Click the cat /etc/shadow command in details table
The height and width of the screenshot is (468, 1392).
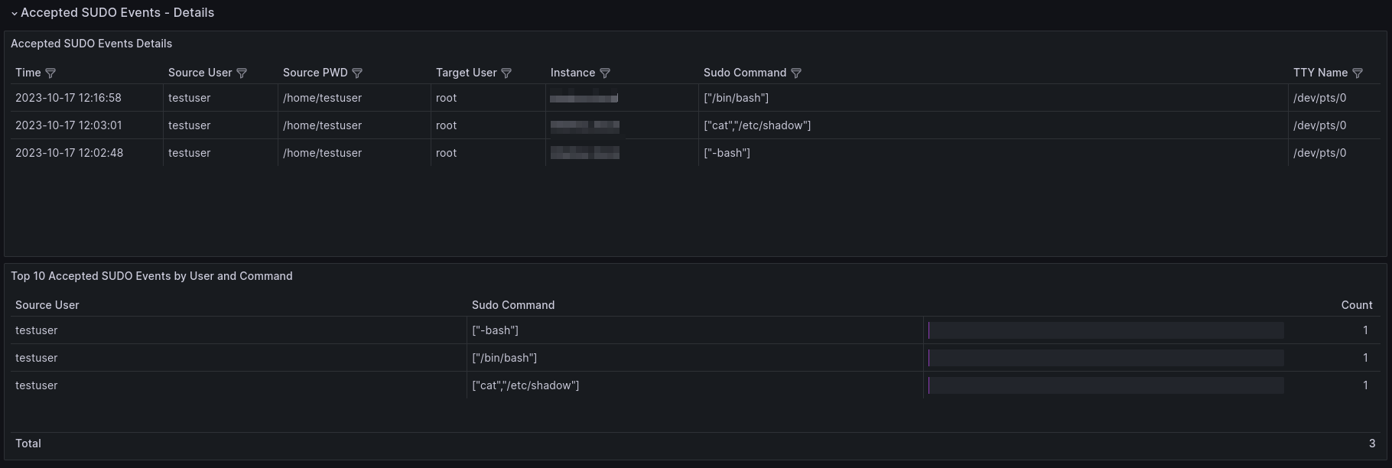coord(757,125)
